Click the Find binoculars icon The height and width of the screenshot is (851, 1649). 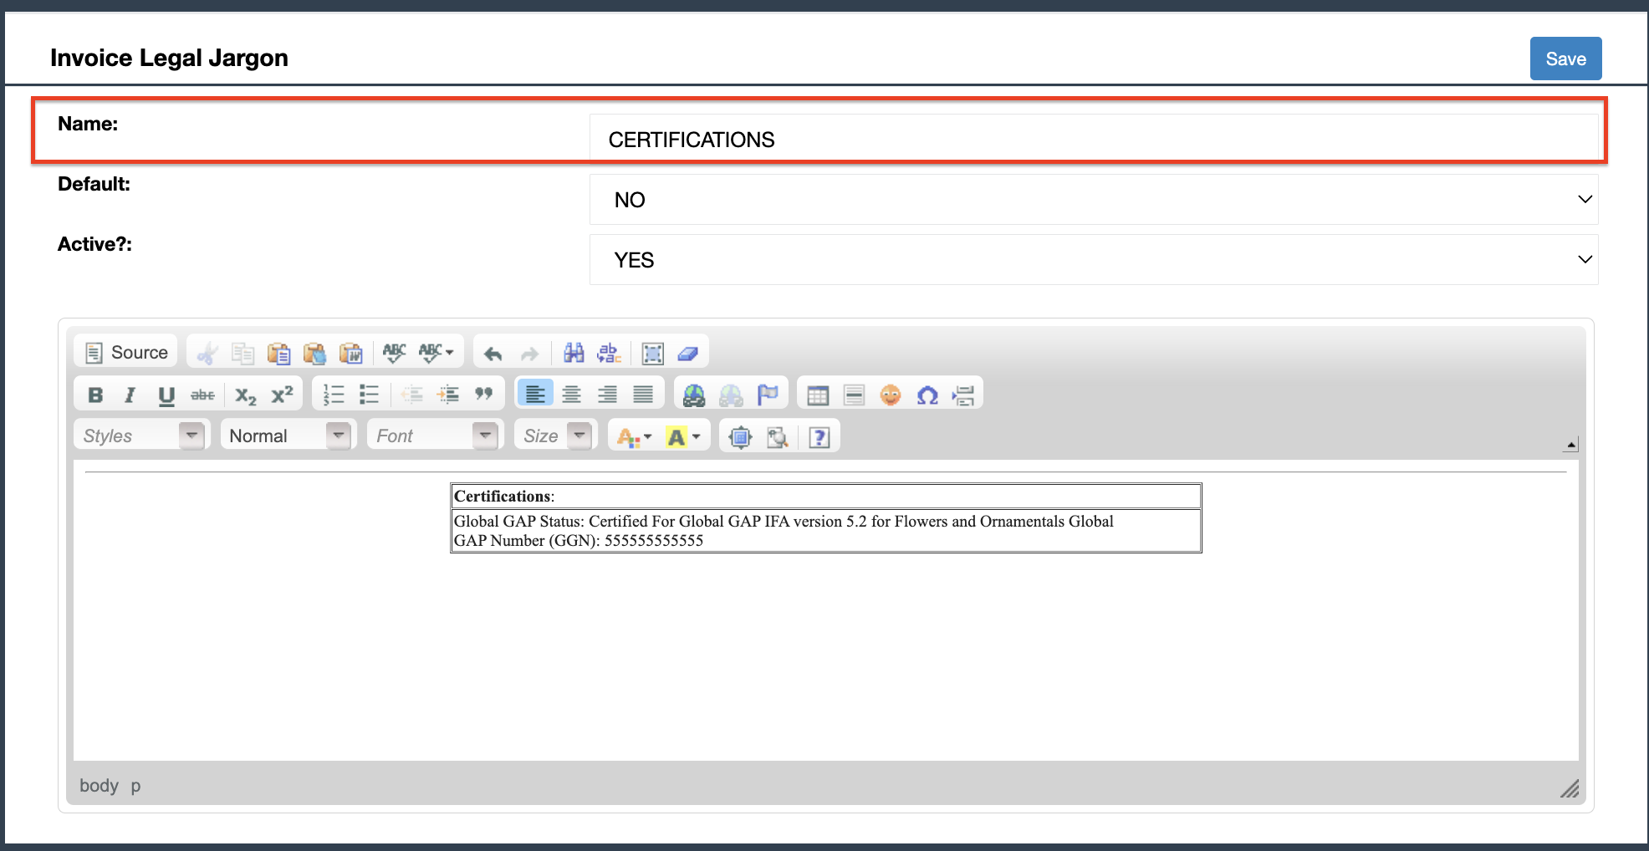tap(574, 354)
